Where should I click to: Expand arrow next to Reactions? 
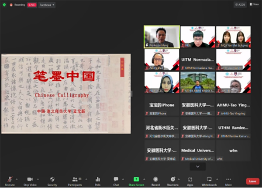179,179
